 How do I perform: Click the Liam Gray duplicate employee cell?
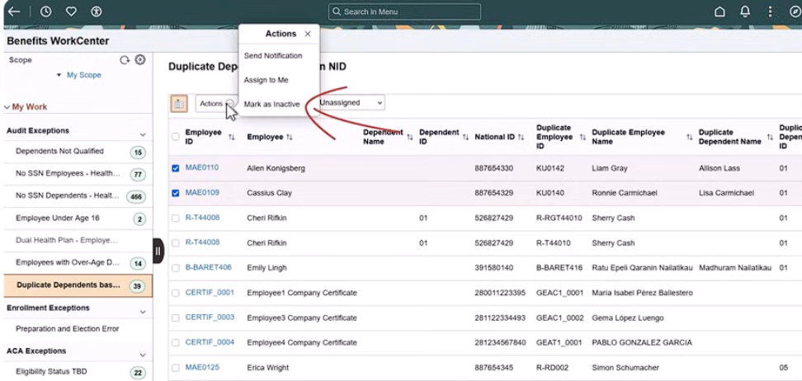tap(610, 168)
